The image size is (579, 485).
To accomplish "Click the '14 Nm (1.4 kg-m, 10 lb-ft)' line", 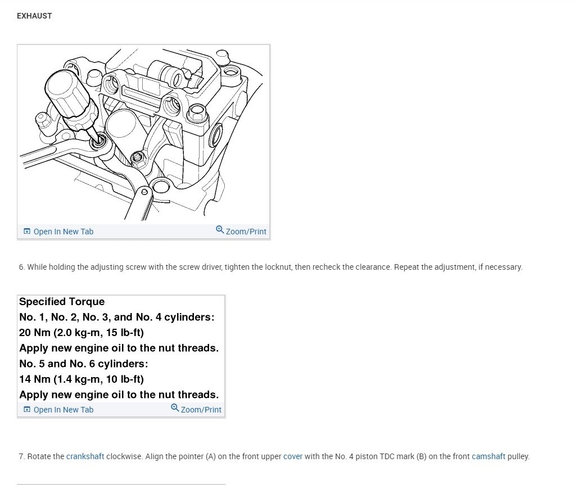I will tap(82, 379).
